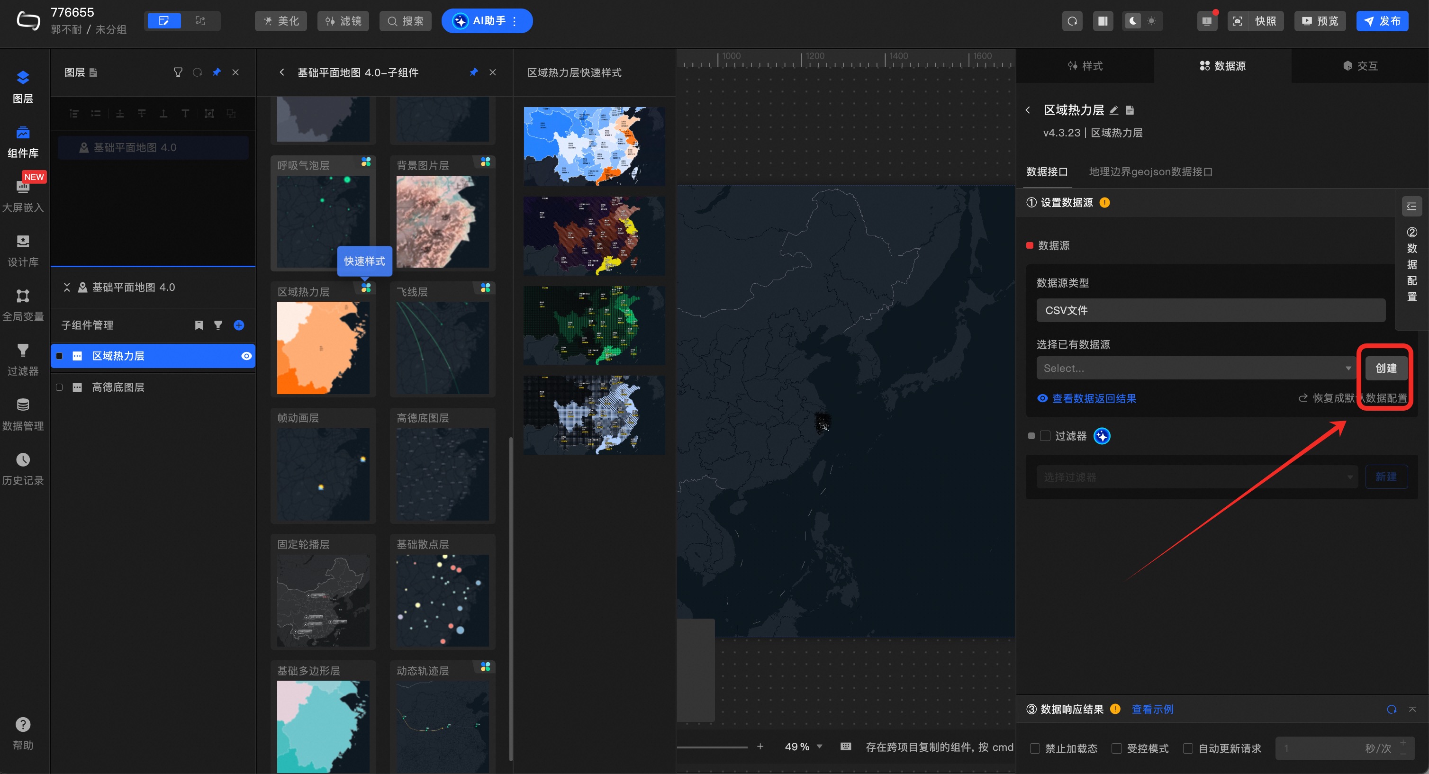Open 全局变量 global variables panel

[x=23, y=305]
